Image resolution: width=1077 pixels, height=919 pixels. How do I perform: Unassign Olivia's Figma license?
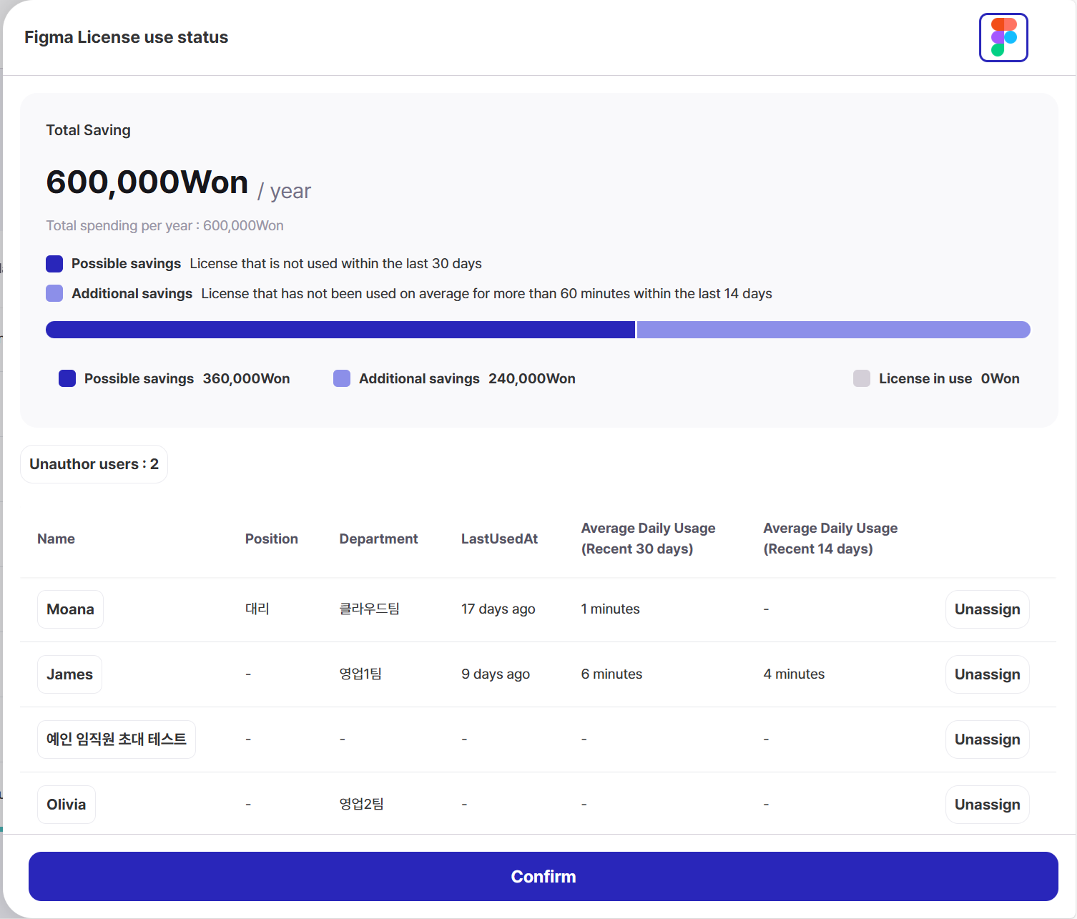click(x=987, y=805)
